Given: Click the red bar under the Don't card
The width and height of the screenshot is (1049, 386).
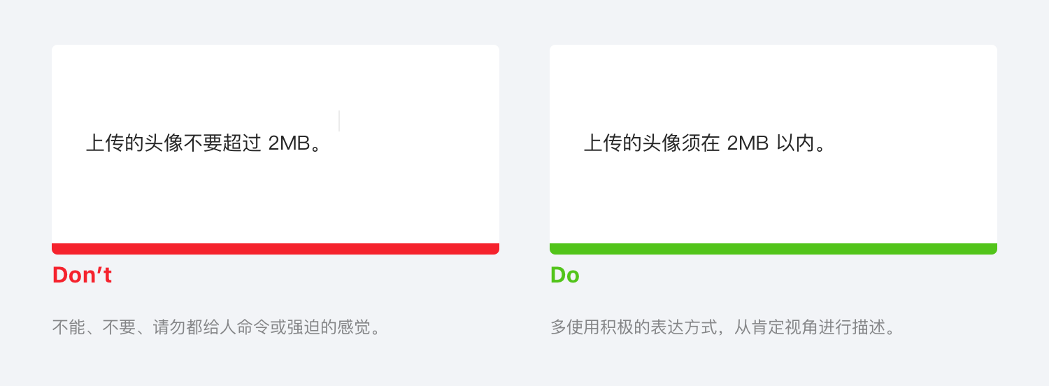Looking at the screenshot, I should 276,249.
